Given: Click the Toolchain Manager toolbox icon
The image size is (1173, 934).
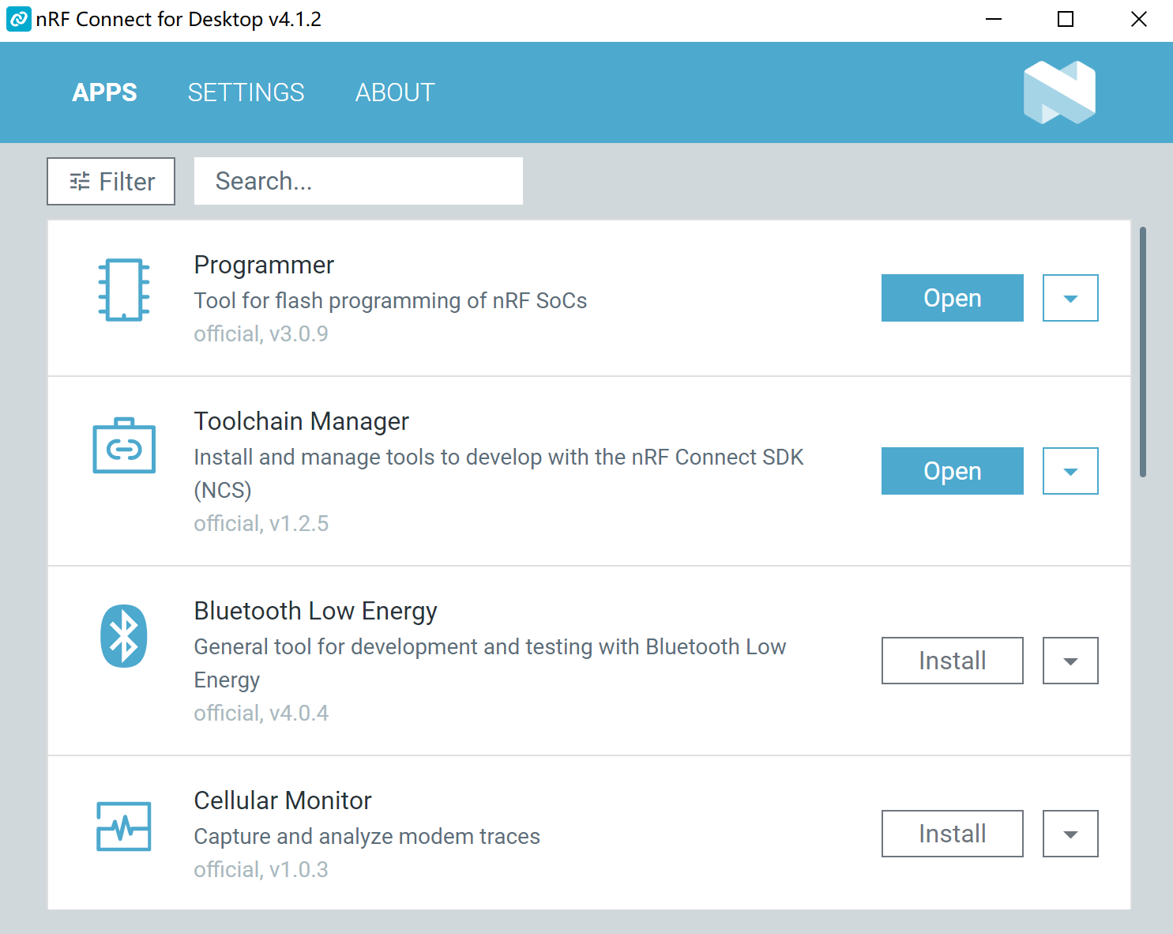Looking at the screenshot, I should (x=124, y=446).
